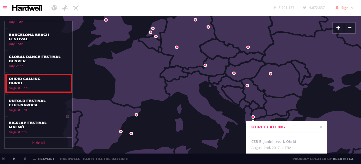Open the Beer N Tea credit link

(343, 159)
